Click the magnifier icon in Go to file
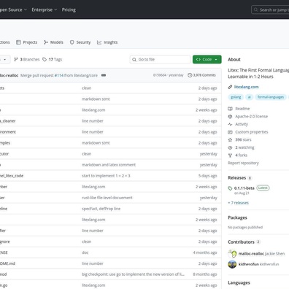Image resolution: width=289 pixels, height=289 pixels. 134,59
